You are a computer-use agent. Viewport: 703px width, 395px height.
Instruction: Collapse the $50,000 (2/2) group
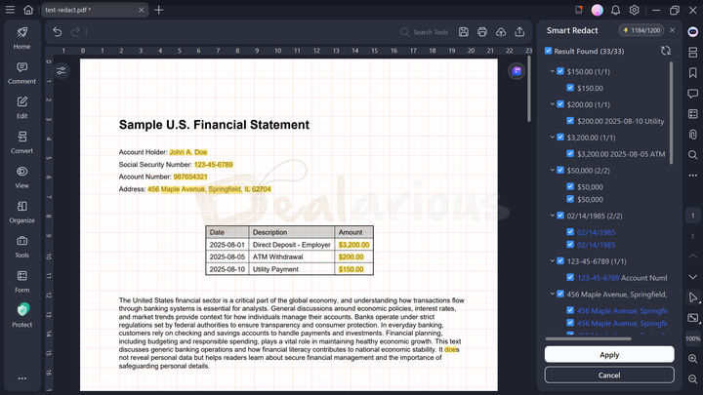pyautogui.click(x=552, y=170)
